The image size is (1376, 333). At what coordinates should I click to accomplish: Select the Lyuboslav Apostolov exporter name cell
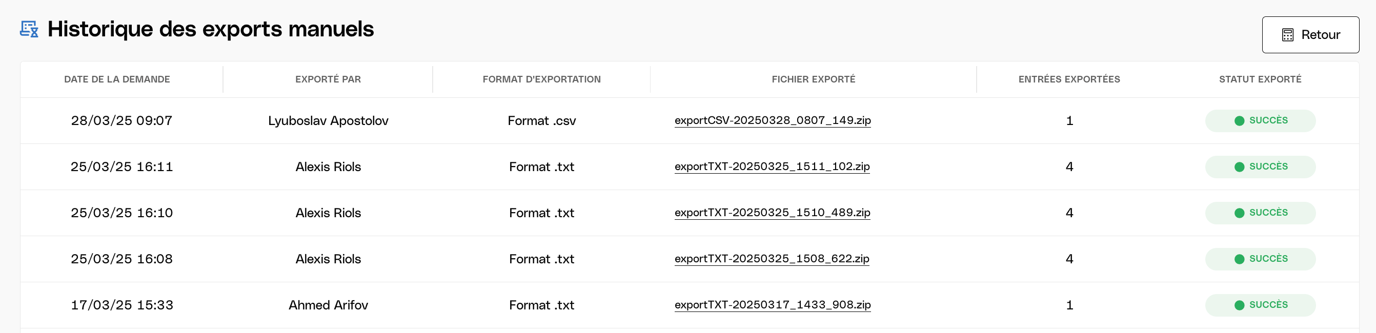tap(328, 120)
